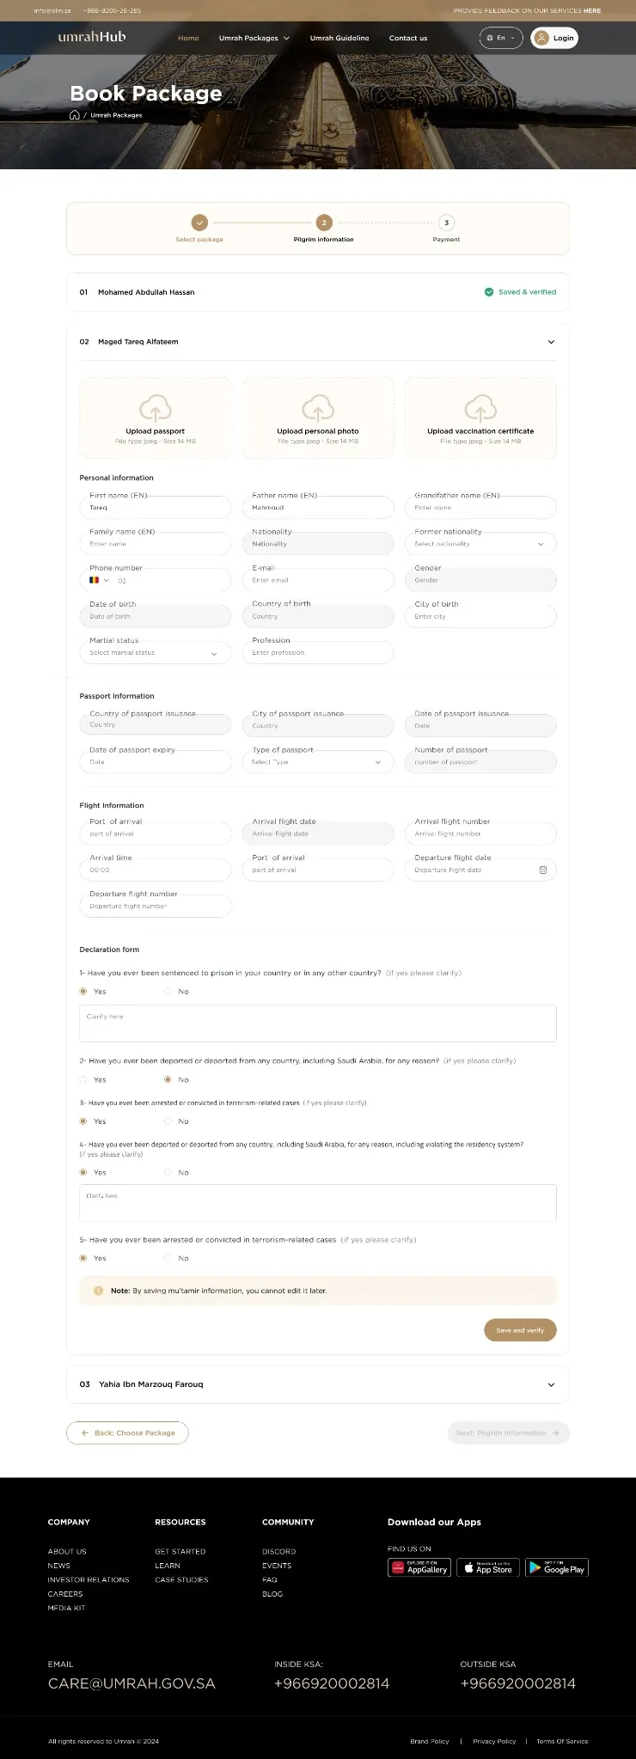Select Yes for question 2 about deportation

(83, 1080)
